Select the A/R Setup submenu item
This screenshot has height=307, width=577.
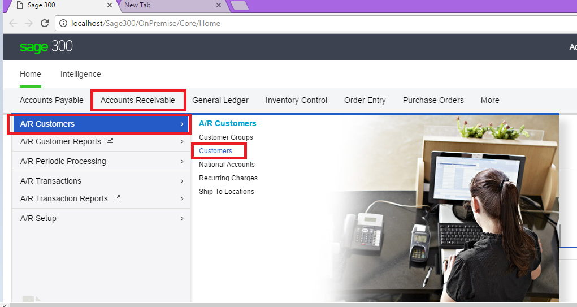(x=101, y=218)
